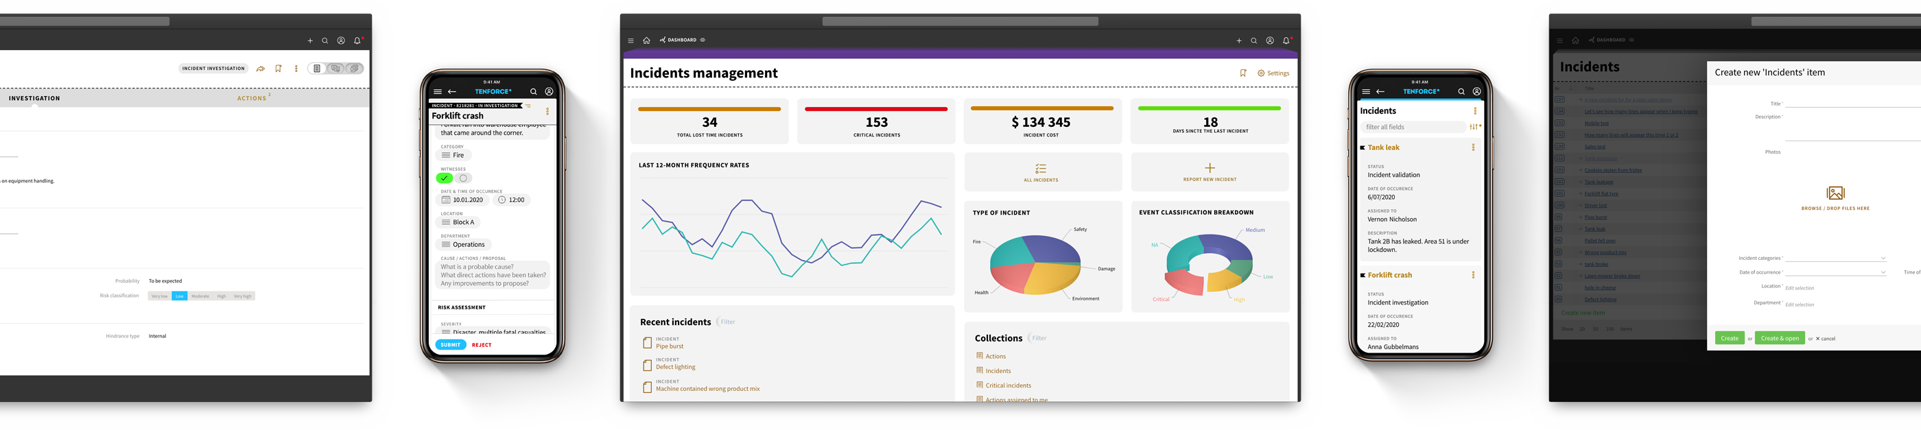Open three-dot menu for Forklift crash card
The image size is (1921, 430).
pyautogui.click(x=1474, y=275)
